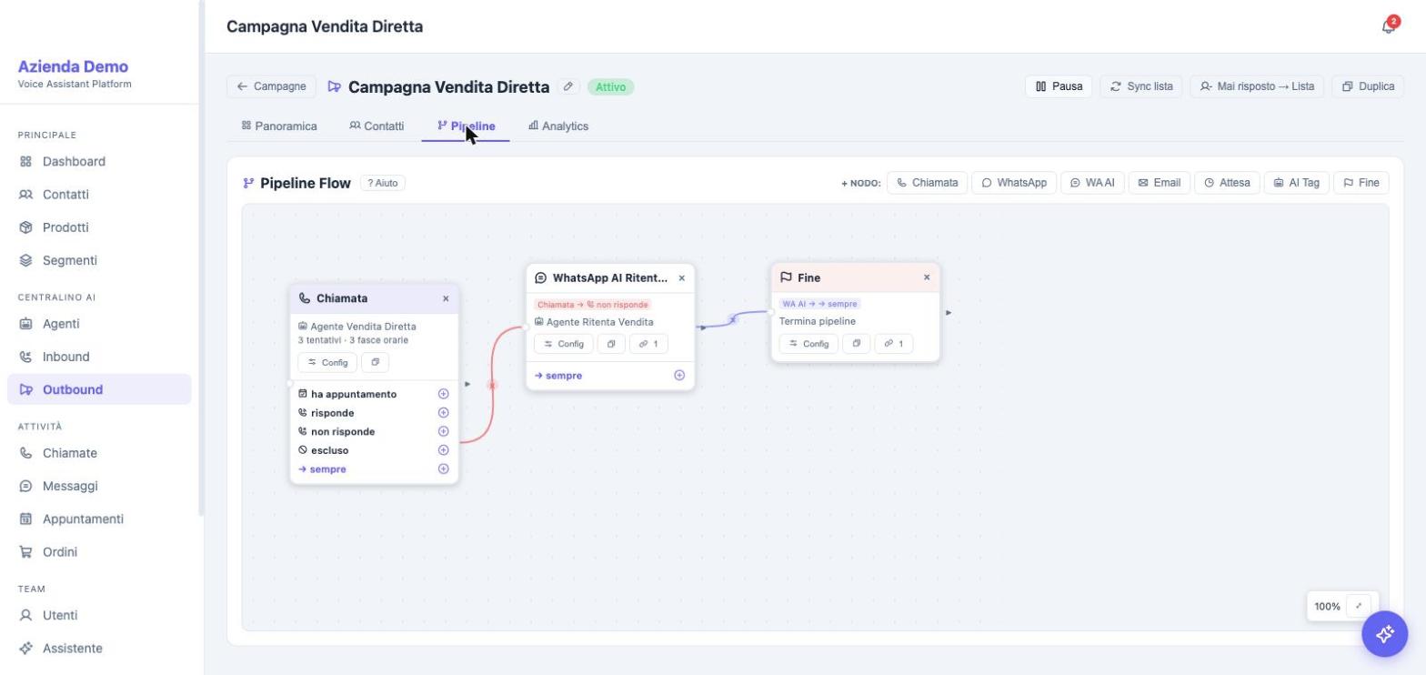Close the Chiamata node
This screenshot has height=675, width=1426.
(x=446, y=298)
